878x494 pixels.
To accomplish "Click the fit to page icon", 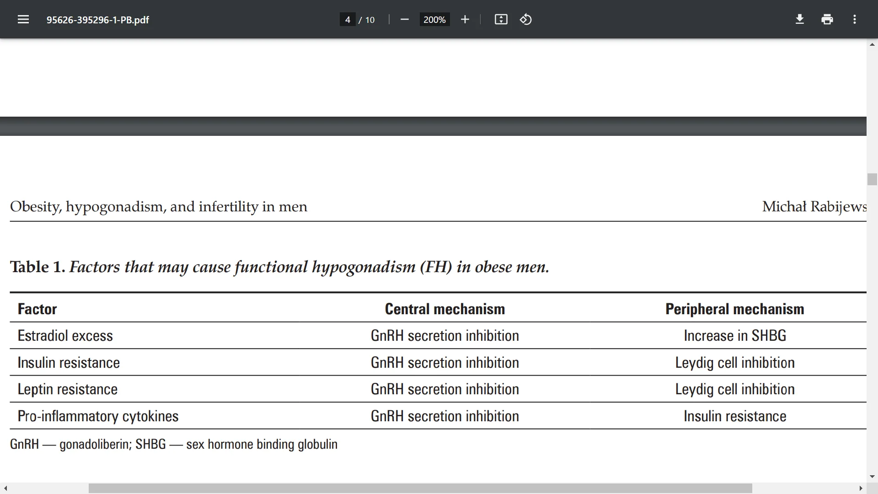I will click(501, 19).
